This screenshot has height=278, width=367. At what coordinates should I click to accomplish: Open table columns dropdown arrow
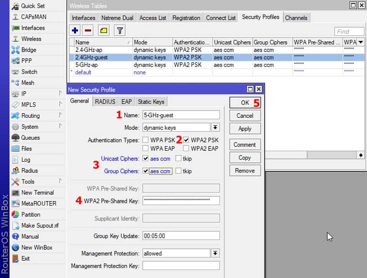point(361,42)
